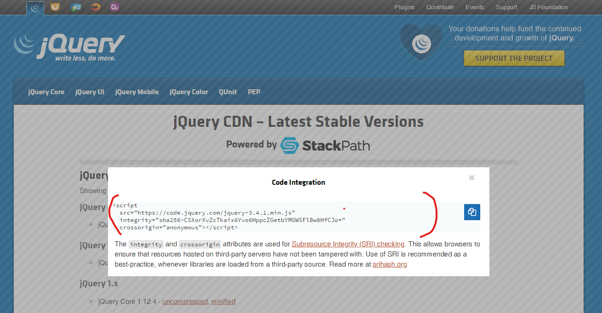Go to the jQuery Color tab
The height and width of the screenshot is (313, 602).
189,92
